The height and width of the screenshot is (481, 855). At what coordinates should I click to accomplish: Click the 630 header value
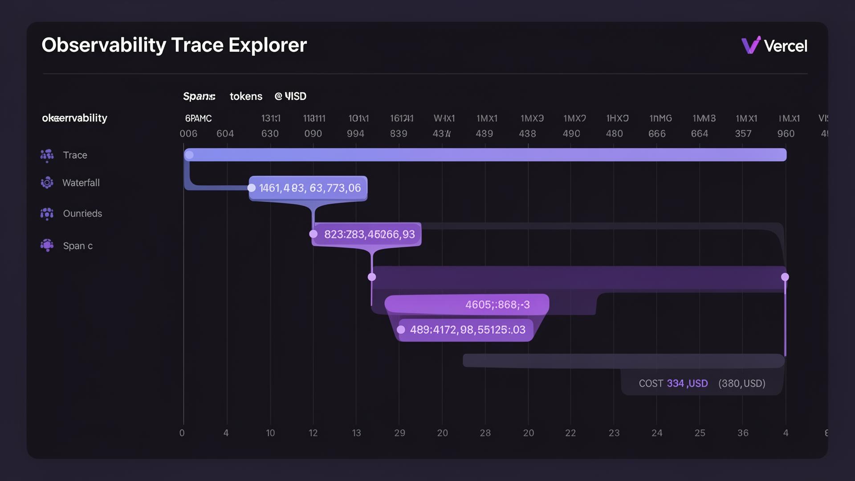point(270,134)
